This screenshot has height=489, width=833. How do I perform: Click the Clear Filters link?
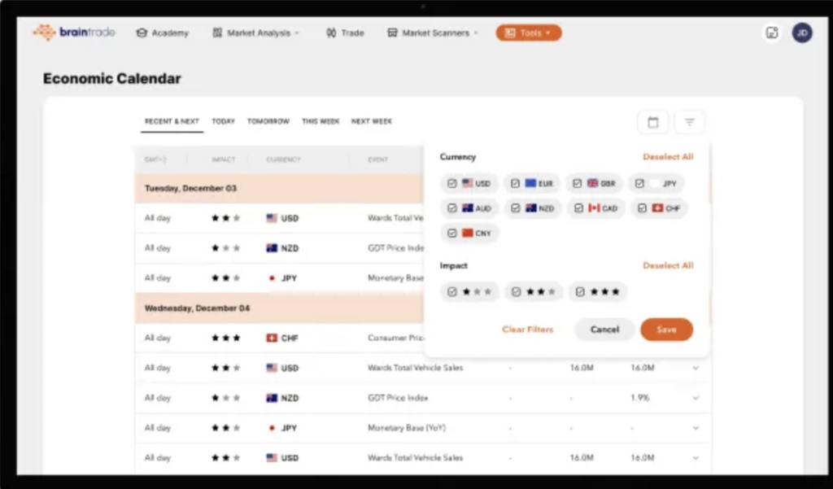coord(527,330)
